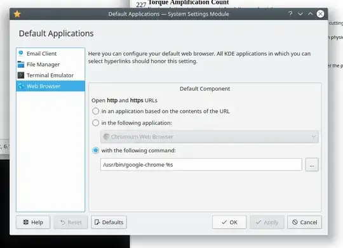The width and height of the screenshot is (343, 248).
Task: Click the 'Default Applications' heading text
Action: point(57,34)
